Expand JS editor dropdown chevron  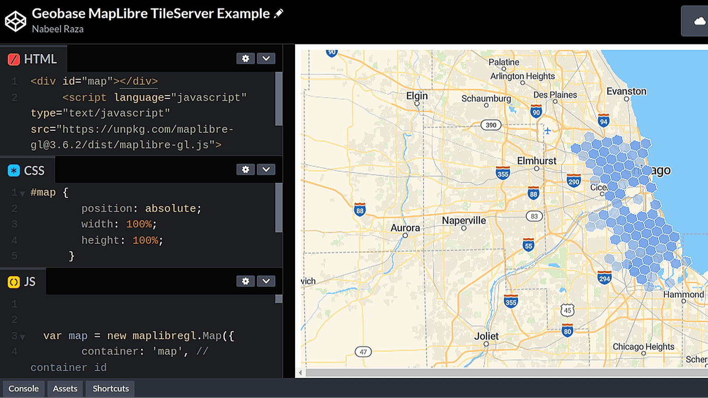[x=266, y=281]
